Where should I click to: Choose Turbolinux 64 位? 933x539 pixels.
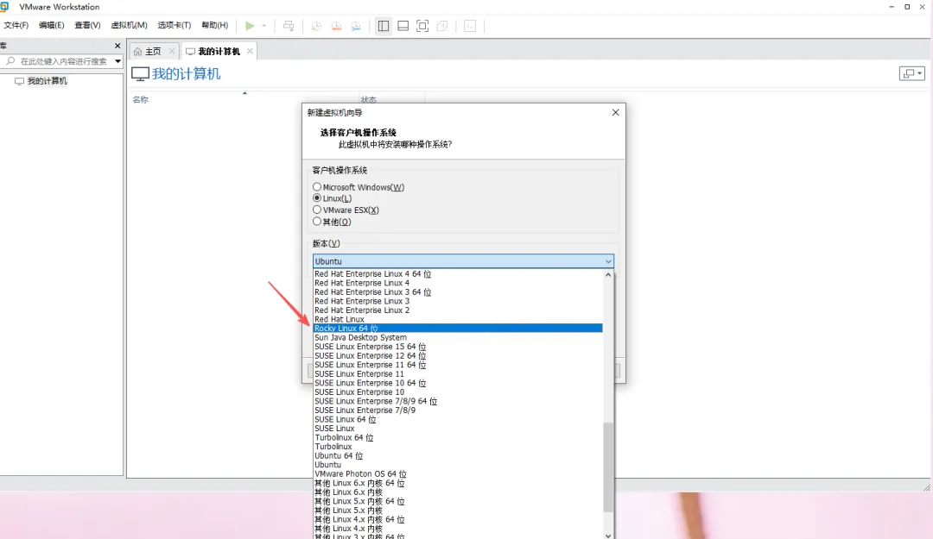[458, 437]
